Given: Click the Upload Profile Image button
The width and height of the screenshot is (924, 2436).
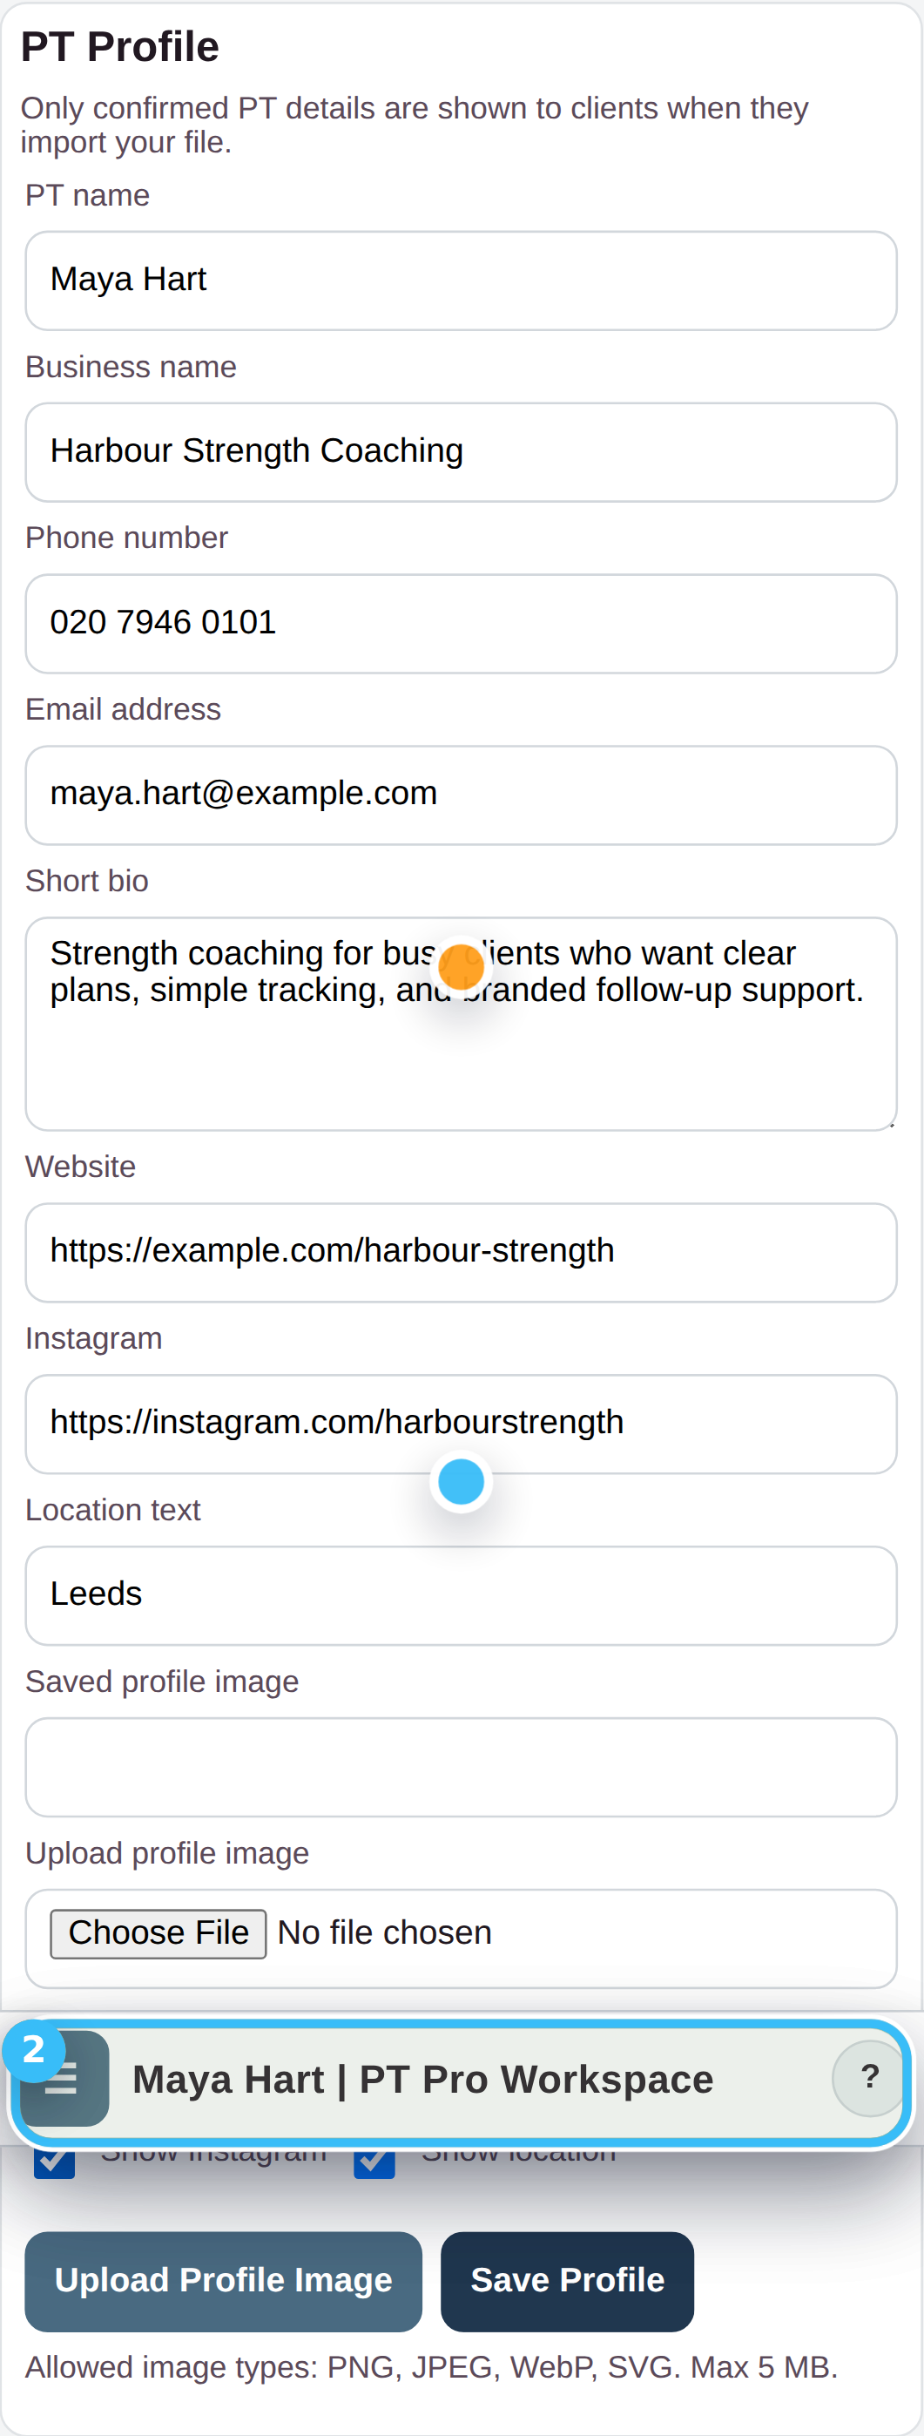Looking at the screenshot, I should pos(223,2281).
